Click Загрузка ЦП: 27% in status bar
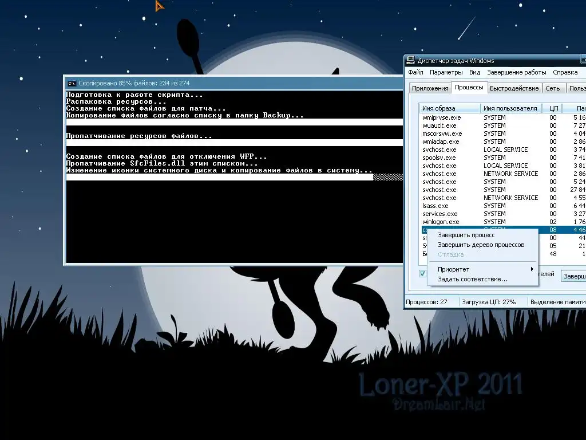Image resolution: width=586 pixels, height=440 pixels. click(489, 302)
